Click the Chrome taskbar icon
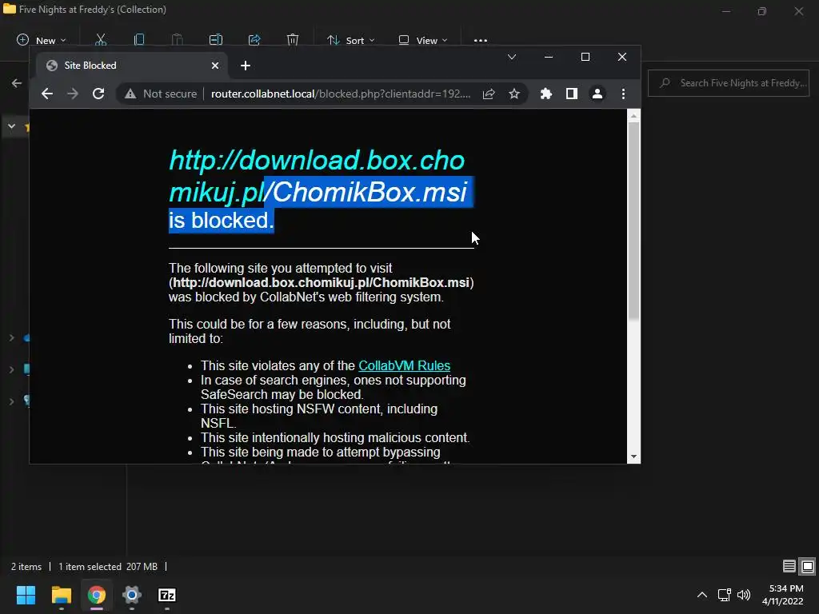 pyautogui.click(x=97, y=595)
